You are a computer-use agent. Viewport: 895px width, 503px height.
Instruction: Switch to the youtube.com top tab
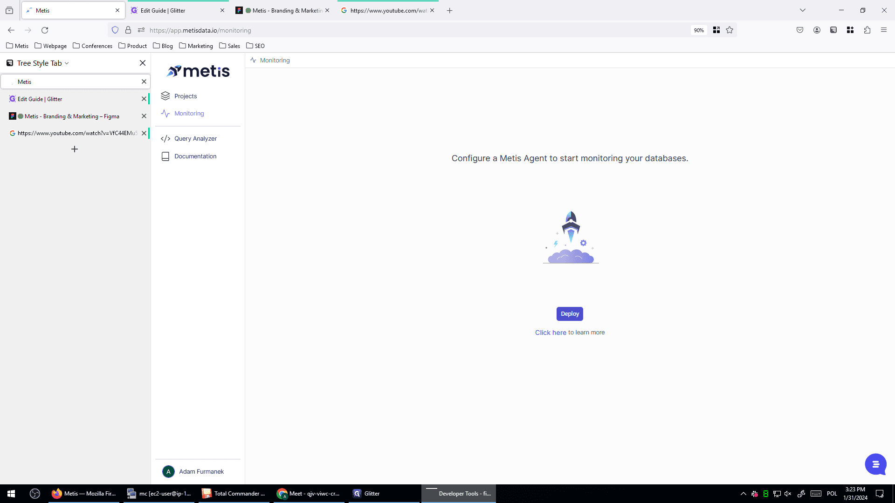click(388, 10)
